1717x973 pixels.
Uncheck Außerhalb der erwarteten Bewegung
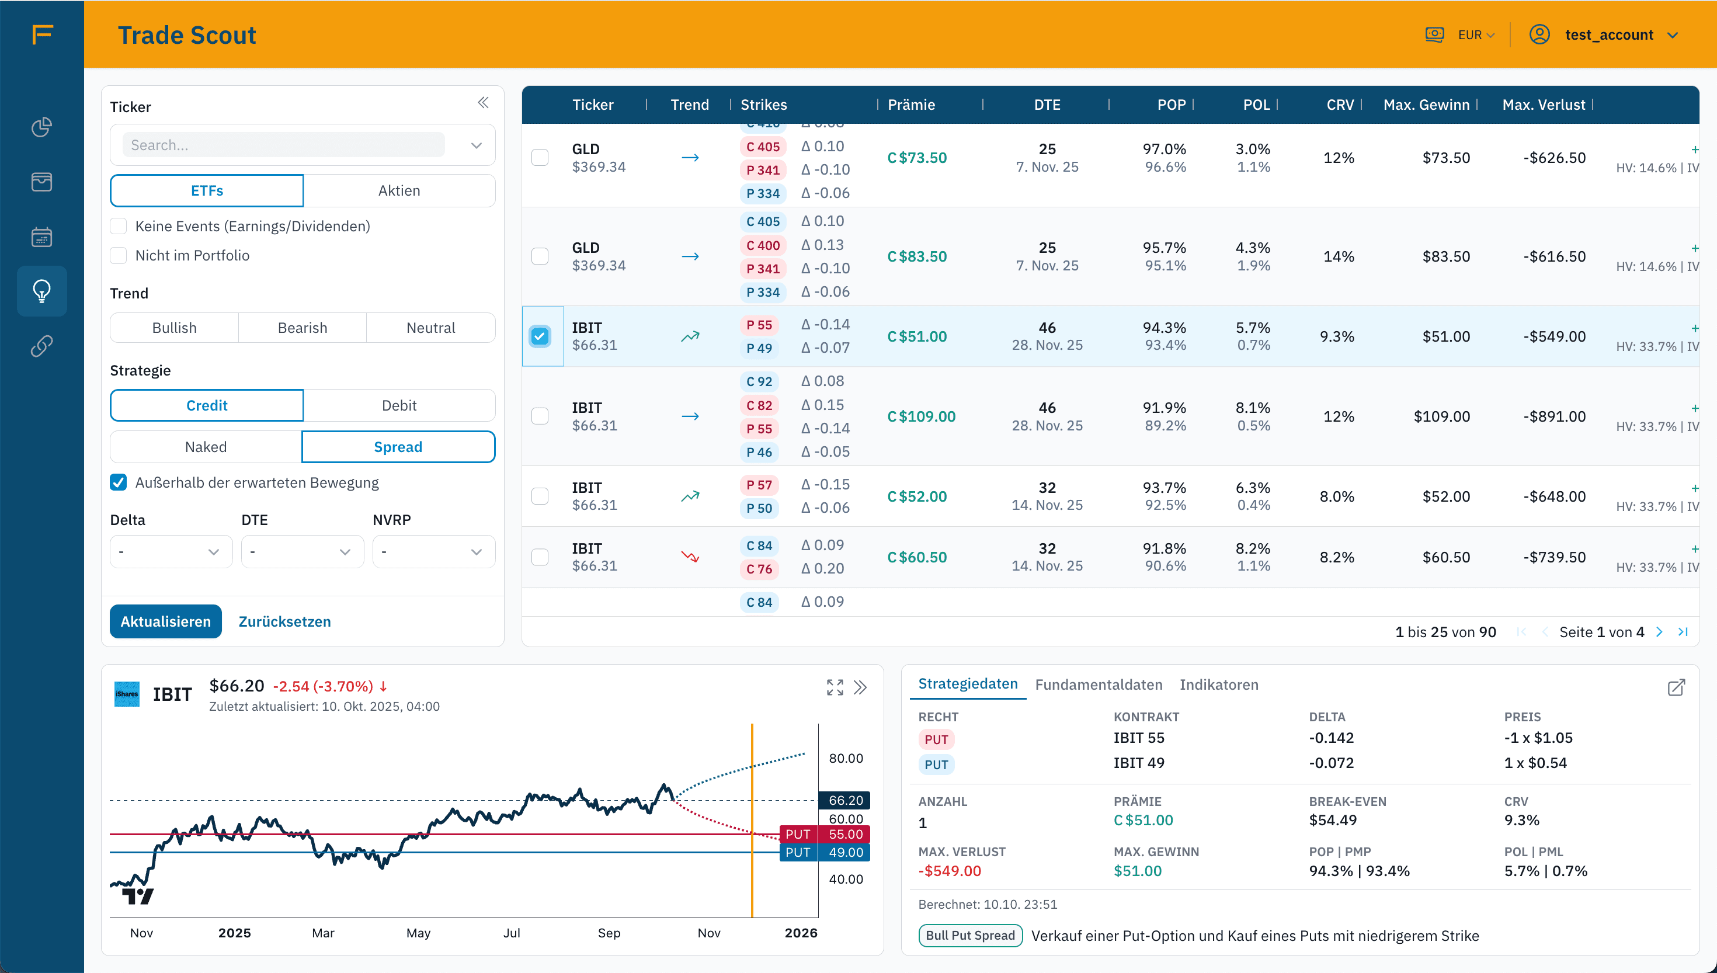(118, 482)
